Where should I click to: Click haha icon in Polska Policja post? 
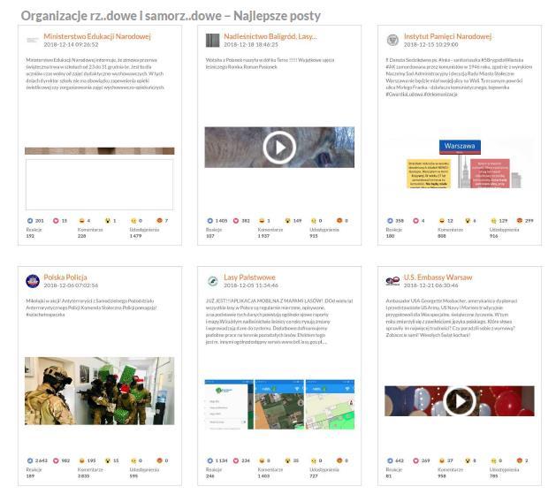point(82,460)
